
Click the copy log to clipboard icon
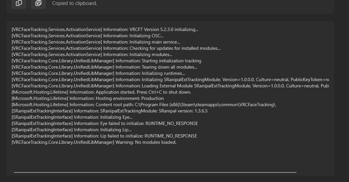tap(19, 3)
